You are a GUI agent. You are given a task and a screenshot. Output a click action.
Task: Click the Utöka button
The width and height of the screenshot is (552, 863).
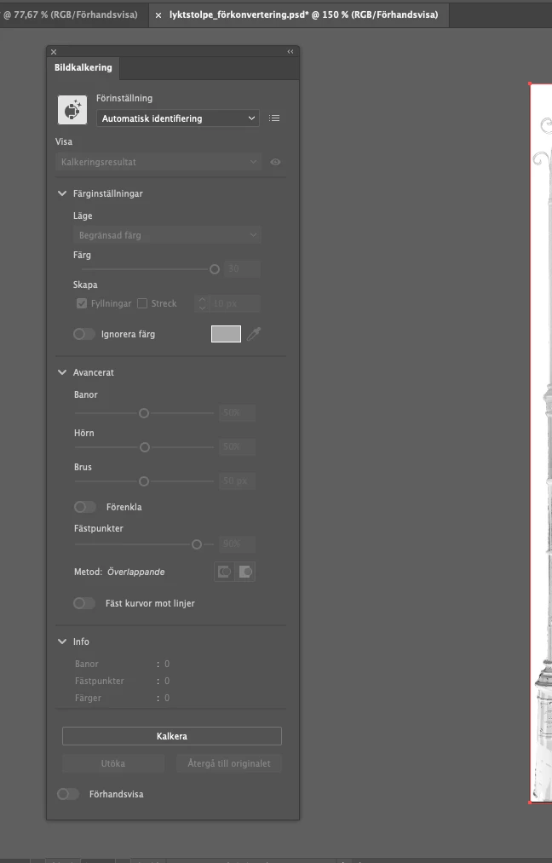[112, 763]
